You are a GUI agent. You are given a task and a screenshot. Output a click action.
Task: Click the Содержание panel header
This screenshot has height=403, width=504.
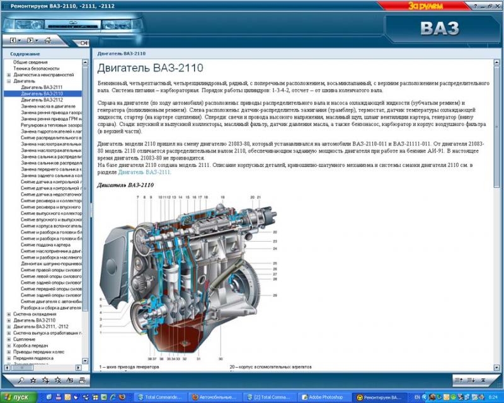tap(25, 54)
